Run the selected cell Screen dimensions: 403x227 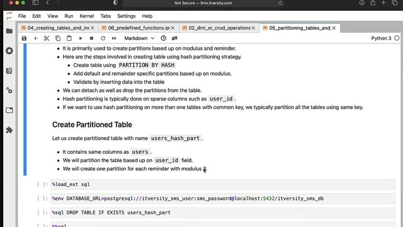(x=81, y=38)
